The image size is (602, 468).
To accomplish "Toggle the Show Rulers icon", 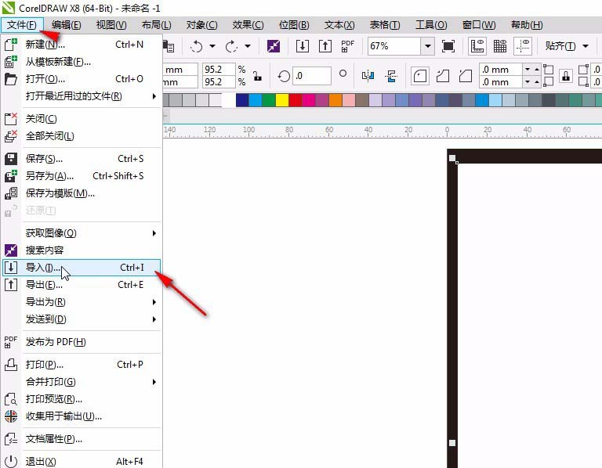I will 477,46.
